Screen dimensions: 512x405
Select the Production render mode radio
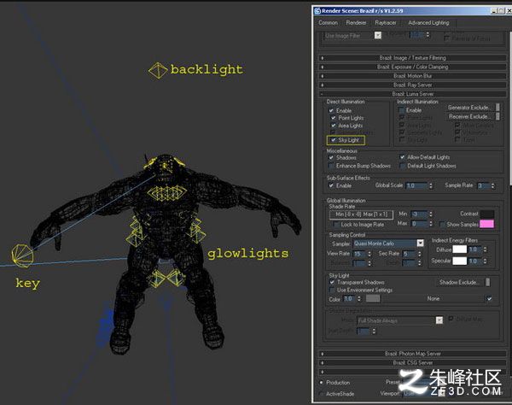coord(322,382)
